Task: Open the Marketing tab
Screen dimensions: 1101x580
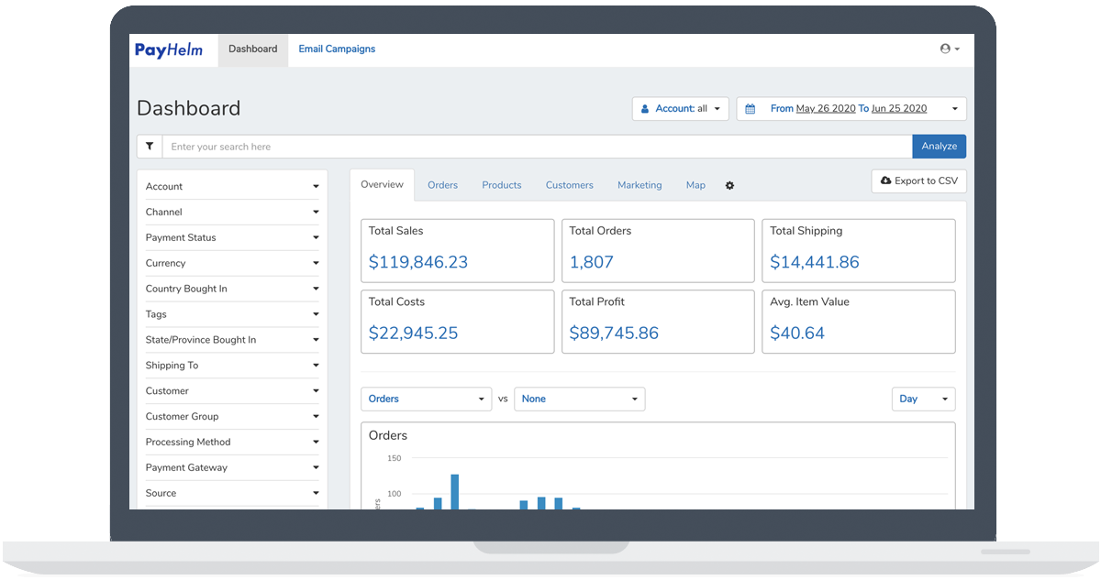Action: 639,185
